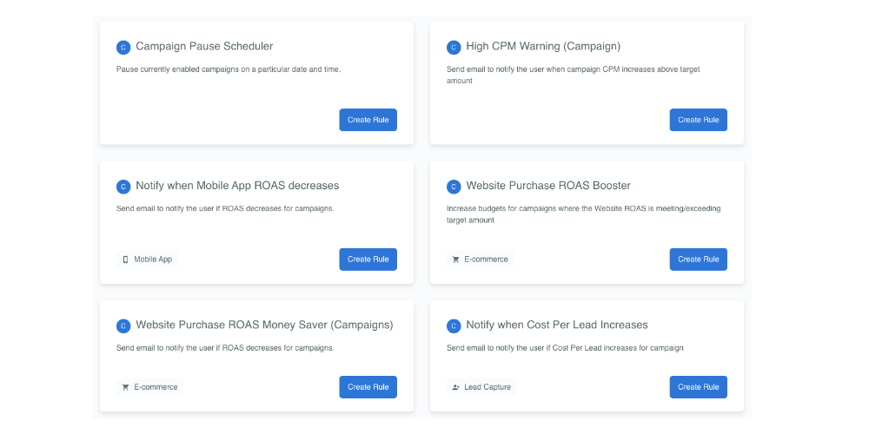
Task: Open the Campaign Pause Scheduler title
Action: [x=204, y=46]
